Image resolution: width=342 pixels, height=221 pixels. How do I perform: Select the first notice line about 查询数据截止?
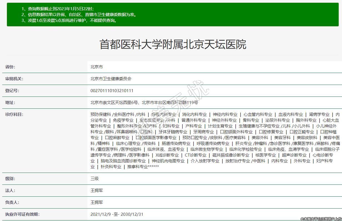click(58, 9)
